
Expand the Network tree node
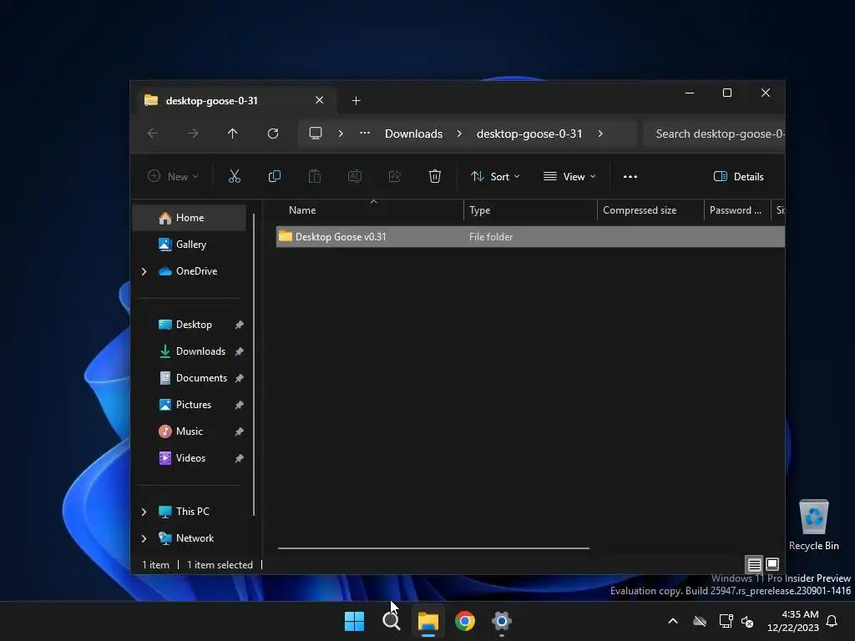click(x=144, y=538)
